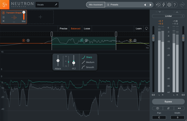This screenshot has width=187, height=121.
Task: Open the Limiter options menu
Action: [182, 16]
